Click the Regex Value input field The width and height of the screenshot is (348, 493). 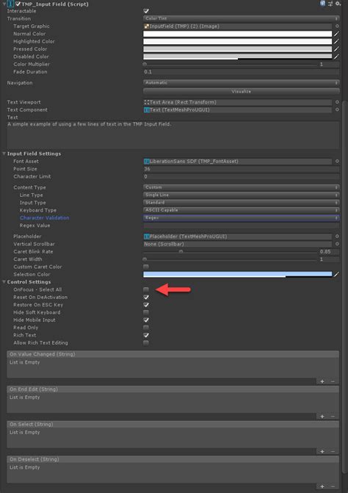(x=242, y=226)
